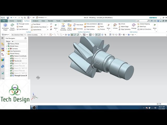Select Edge Symmetry tool

coord(124,29)
